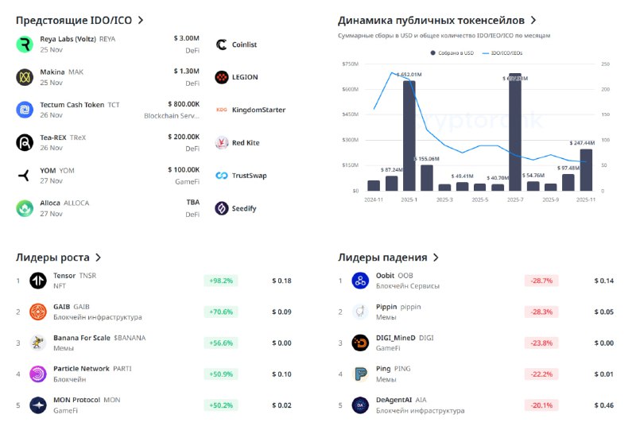
Task: Select the +98.2% growth badge for Tensor
Action: tap(220, 281)
